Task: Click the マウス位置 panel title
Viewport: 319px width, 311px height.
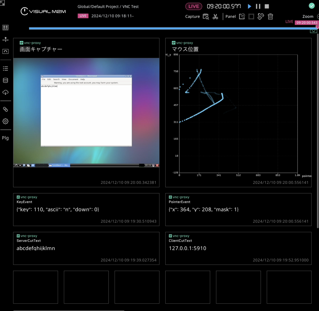Action: coord(185,49)
